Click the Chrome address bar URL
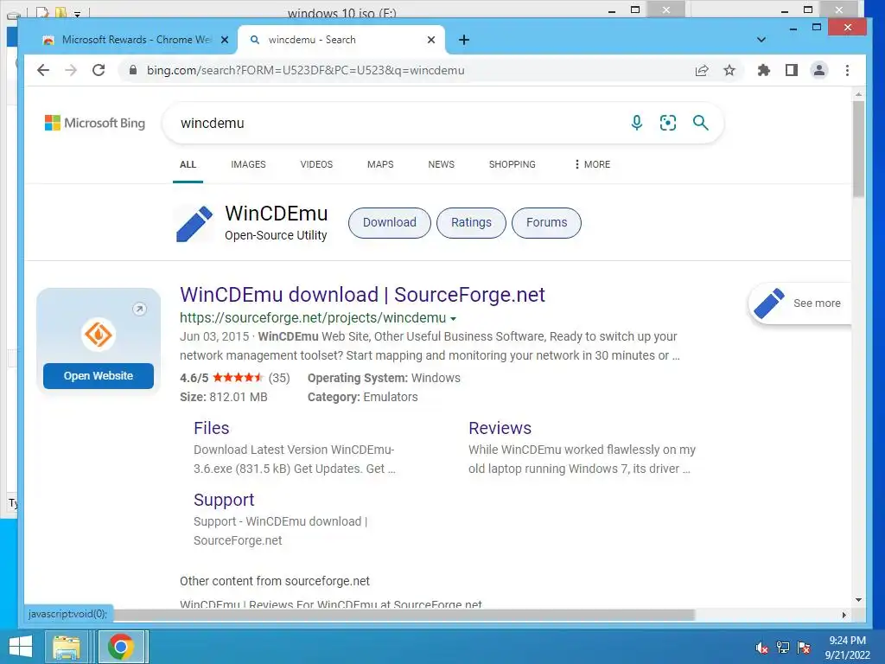 click(x=305, y=70)
